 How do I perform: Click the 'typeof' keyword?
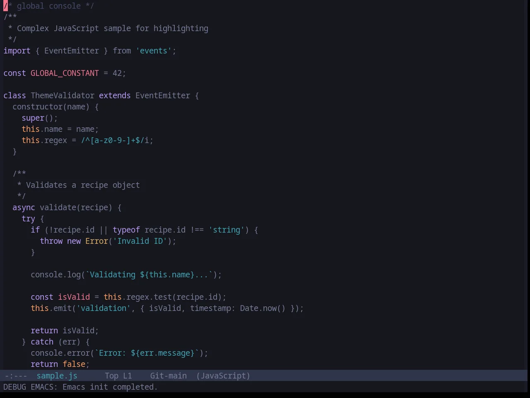click(x=126, y=230)
